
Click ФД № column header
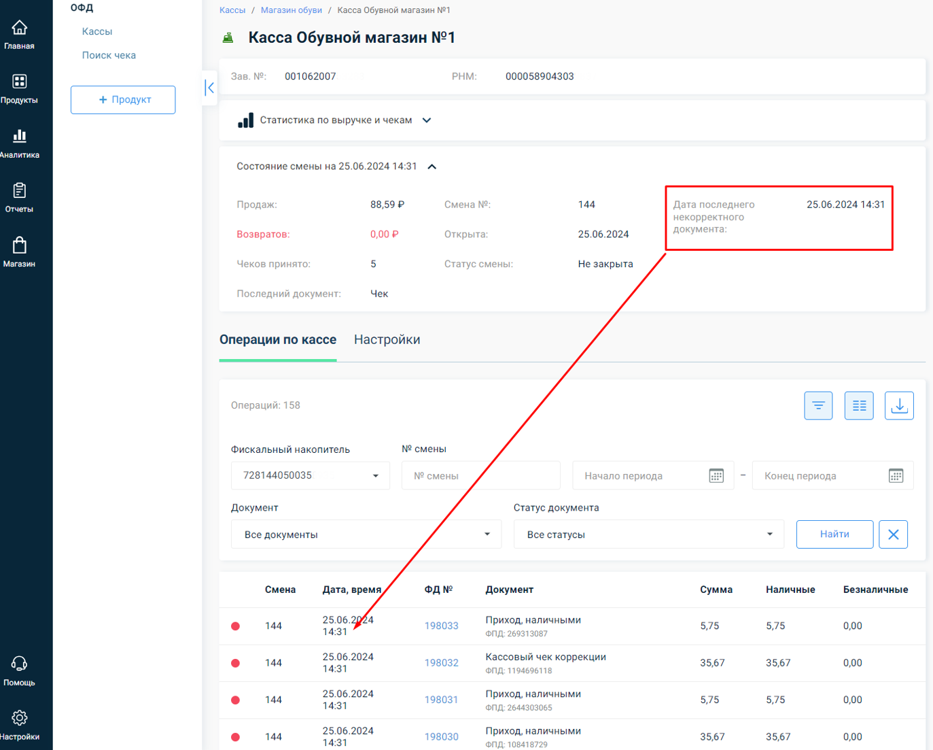[x=438, y=590]
